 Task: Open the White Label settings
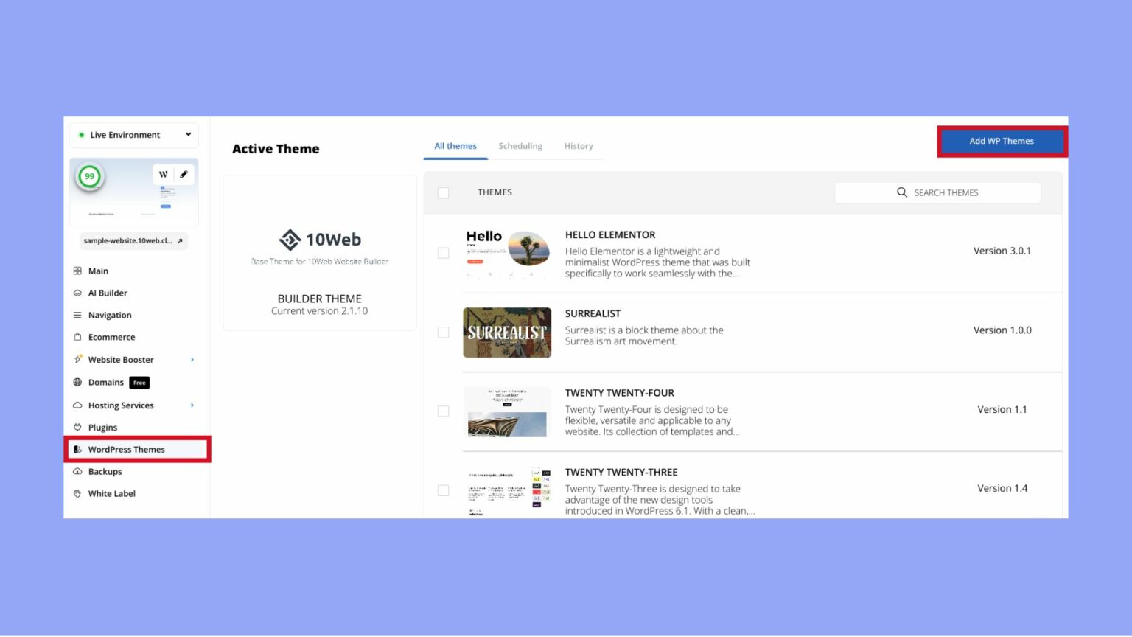pos(112,493)
